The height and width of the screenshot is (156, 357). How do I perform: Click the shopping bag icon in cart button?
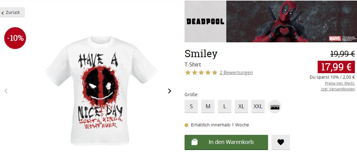click(x=194, y=142)
